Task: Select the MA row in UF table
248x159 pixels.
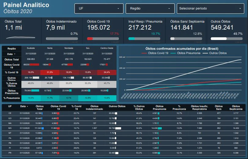Action: tap(124, 123)
